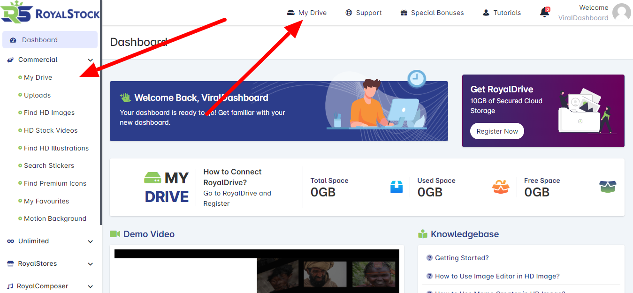Select Find HD Illustrations
Viewport: 633px width, 293px height.
[x=56, y=148]
